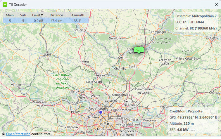Click the Montévrain label on map
Screen dimensions: 221x139
tap(150, 120)
